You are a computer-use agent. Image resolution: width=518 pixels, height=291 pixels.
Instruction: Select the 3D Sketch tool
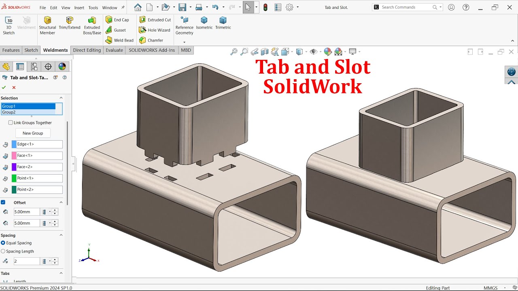click(x=8, y=26)
